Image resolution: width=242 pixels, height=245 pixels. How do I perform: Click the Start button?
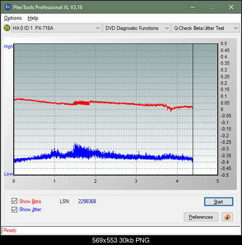click(x=219, y=202)
